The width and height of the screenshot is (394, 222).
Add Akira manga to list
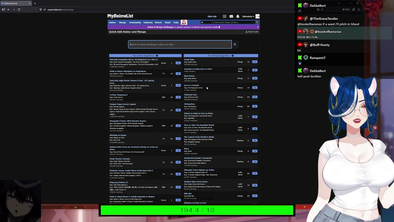point(255,151)
